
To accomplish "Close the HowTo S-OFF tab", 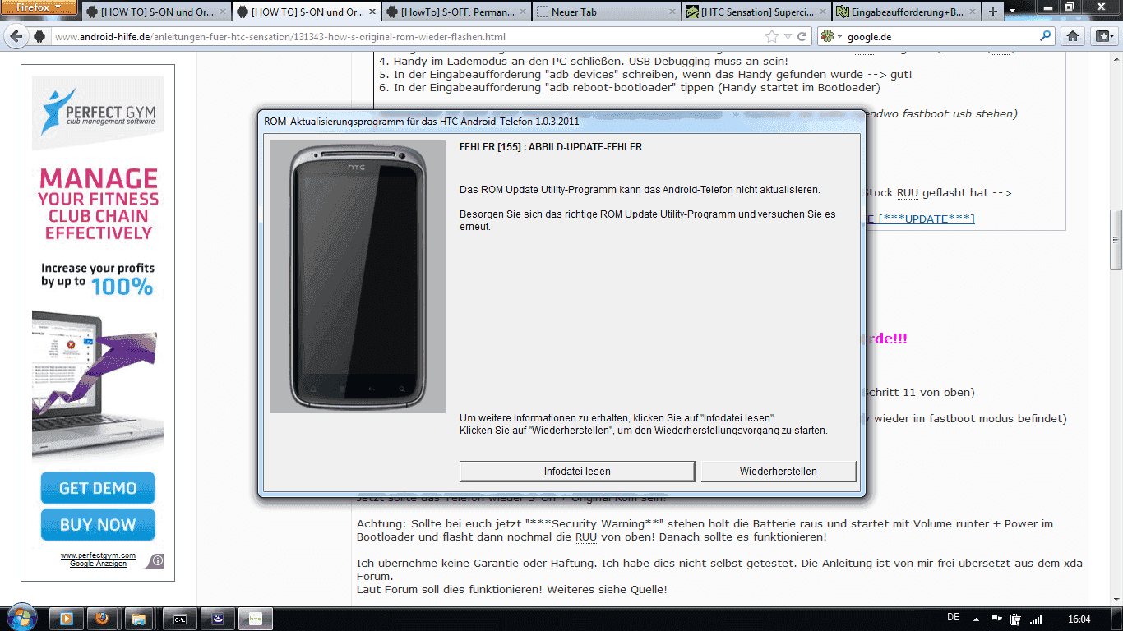I will click(x=522, y=12).
